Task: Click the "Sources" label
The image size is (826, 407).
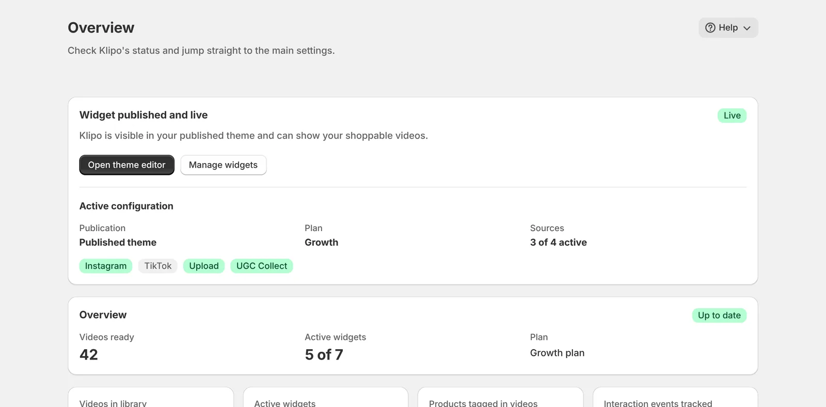Action: coord(547,228)
